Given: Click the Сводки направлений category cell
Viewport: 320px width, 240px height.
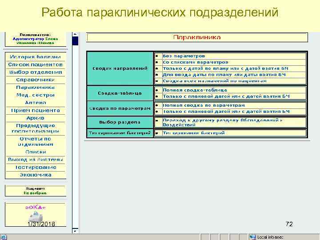Looking at the screenshot, I should (120, 68).
